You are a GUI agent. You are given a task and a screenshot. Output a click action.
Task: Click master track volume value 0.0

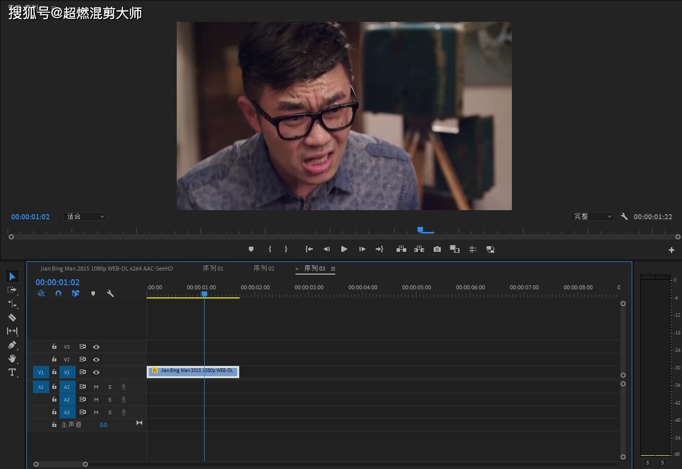coord(103,425)
